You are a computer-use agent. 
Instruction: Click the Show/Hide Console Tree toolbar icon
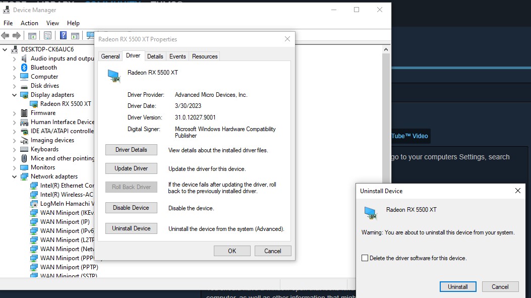tap(32, 35)
